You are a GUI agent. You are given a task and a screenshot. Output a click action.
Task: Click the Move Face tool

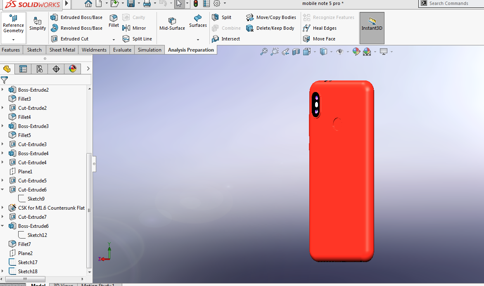(x=319, y=39)
